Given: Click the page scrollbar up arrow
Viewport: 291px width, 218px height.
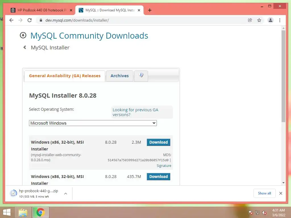Looking at the screenshot, I should (283, 28).
